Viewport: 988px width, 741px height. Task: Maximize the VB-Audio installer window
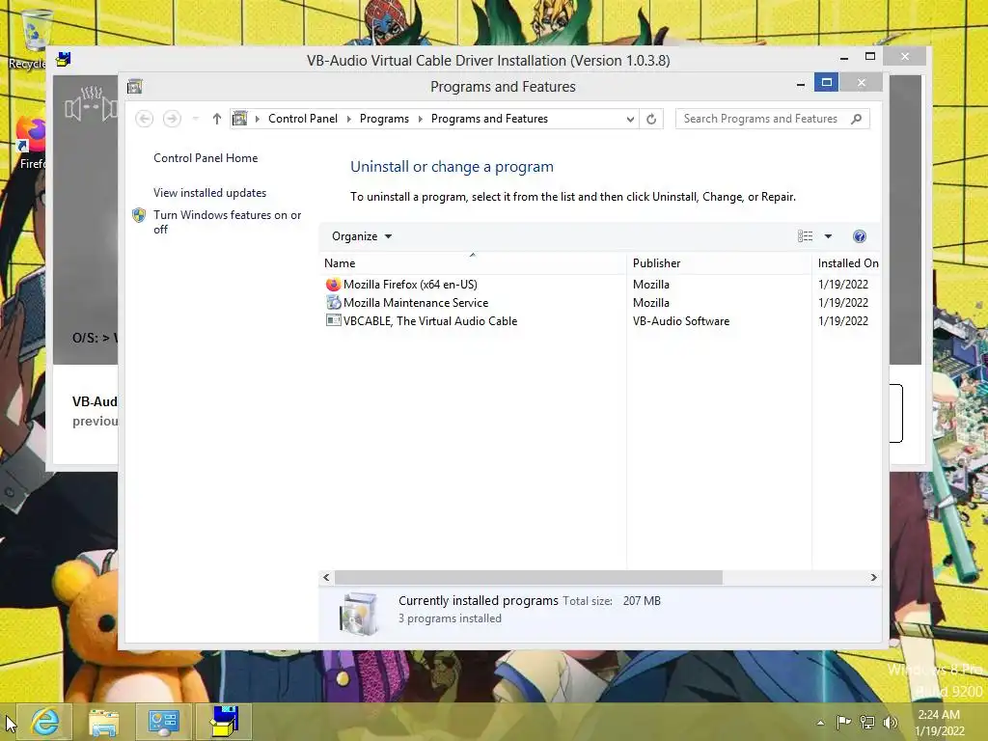[870, 57]
